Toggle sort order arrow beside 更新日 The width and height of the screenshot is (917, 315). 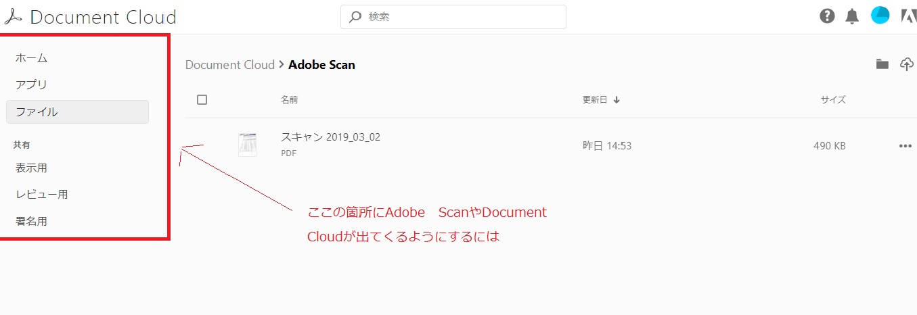[x=617, y=100]
